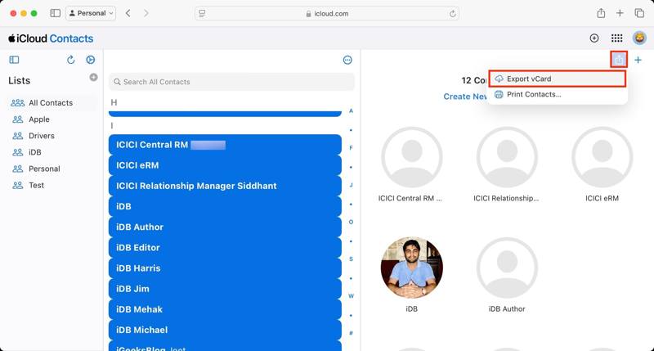Select the iDB Author contact row
The image size is (654, 351).
pyautogui.click(x=226, y=227)
